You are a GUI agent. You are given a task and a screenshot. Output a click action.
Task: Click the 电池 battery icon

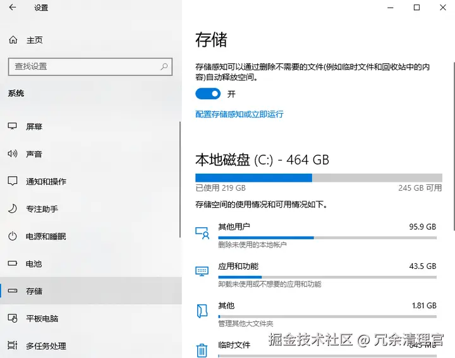(x=13, y=263)
